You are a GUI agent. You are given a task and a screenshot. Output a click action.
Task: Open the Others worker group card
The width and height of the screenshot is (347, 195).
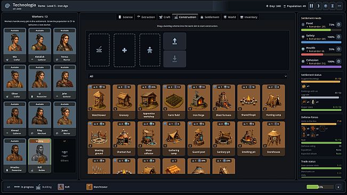[x=64, y=156]
